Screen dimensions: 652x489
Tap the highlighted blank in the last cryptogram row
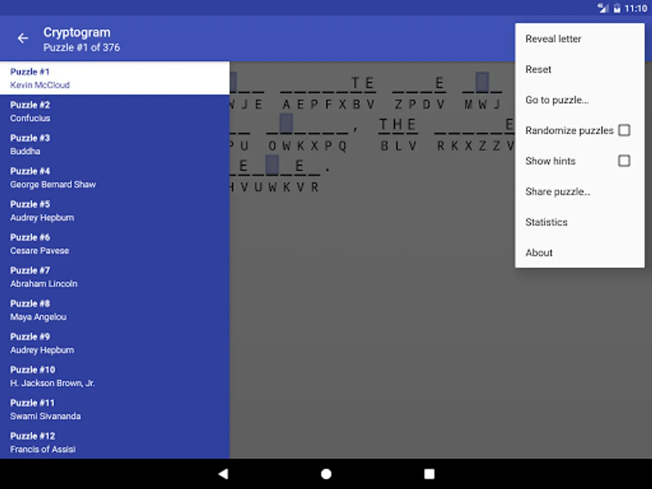coord(272,165)
